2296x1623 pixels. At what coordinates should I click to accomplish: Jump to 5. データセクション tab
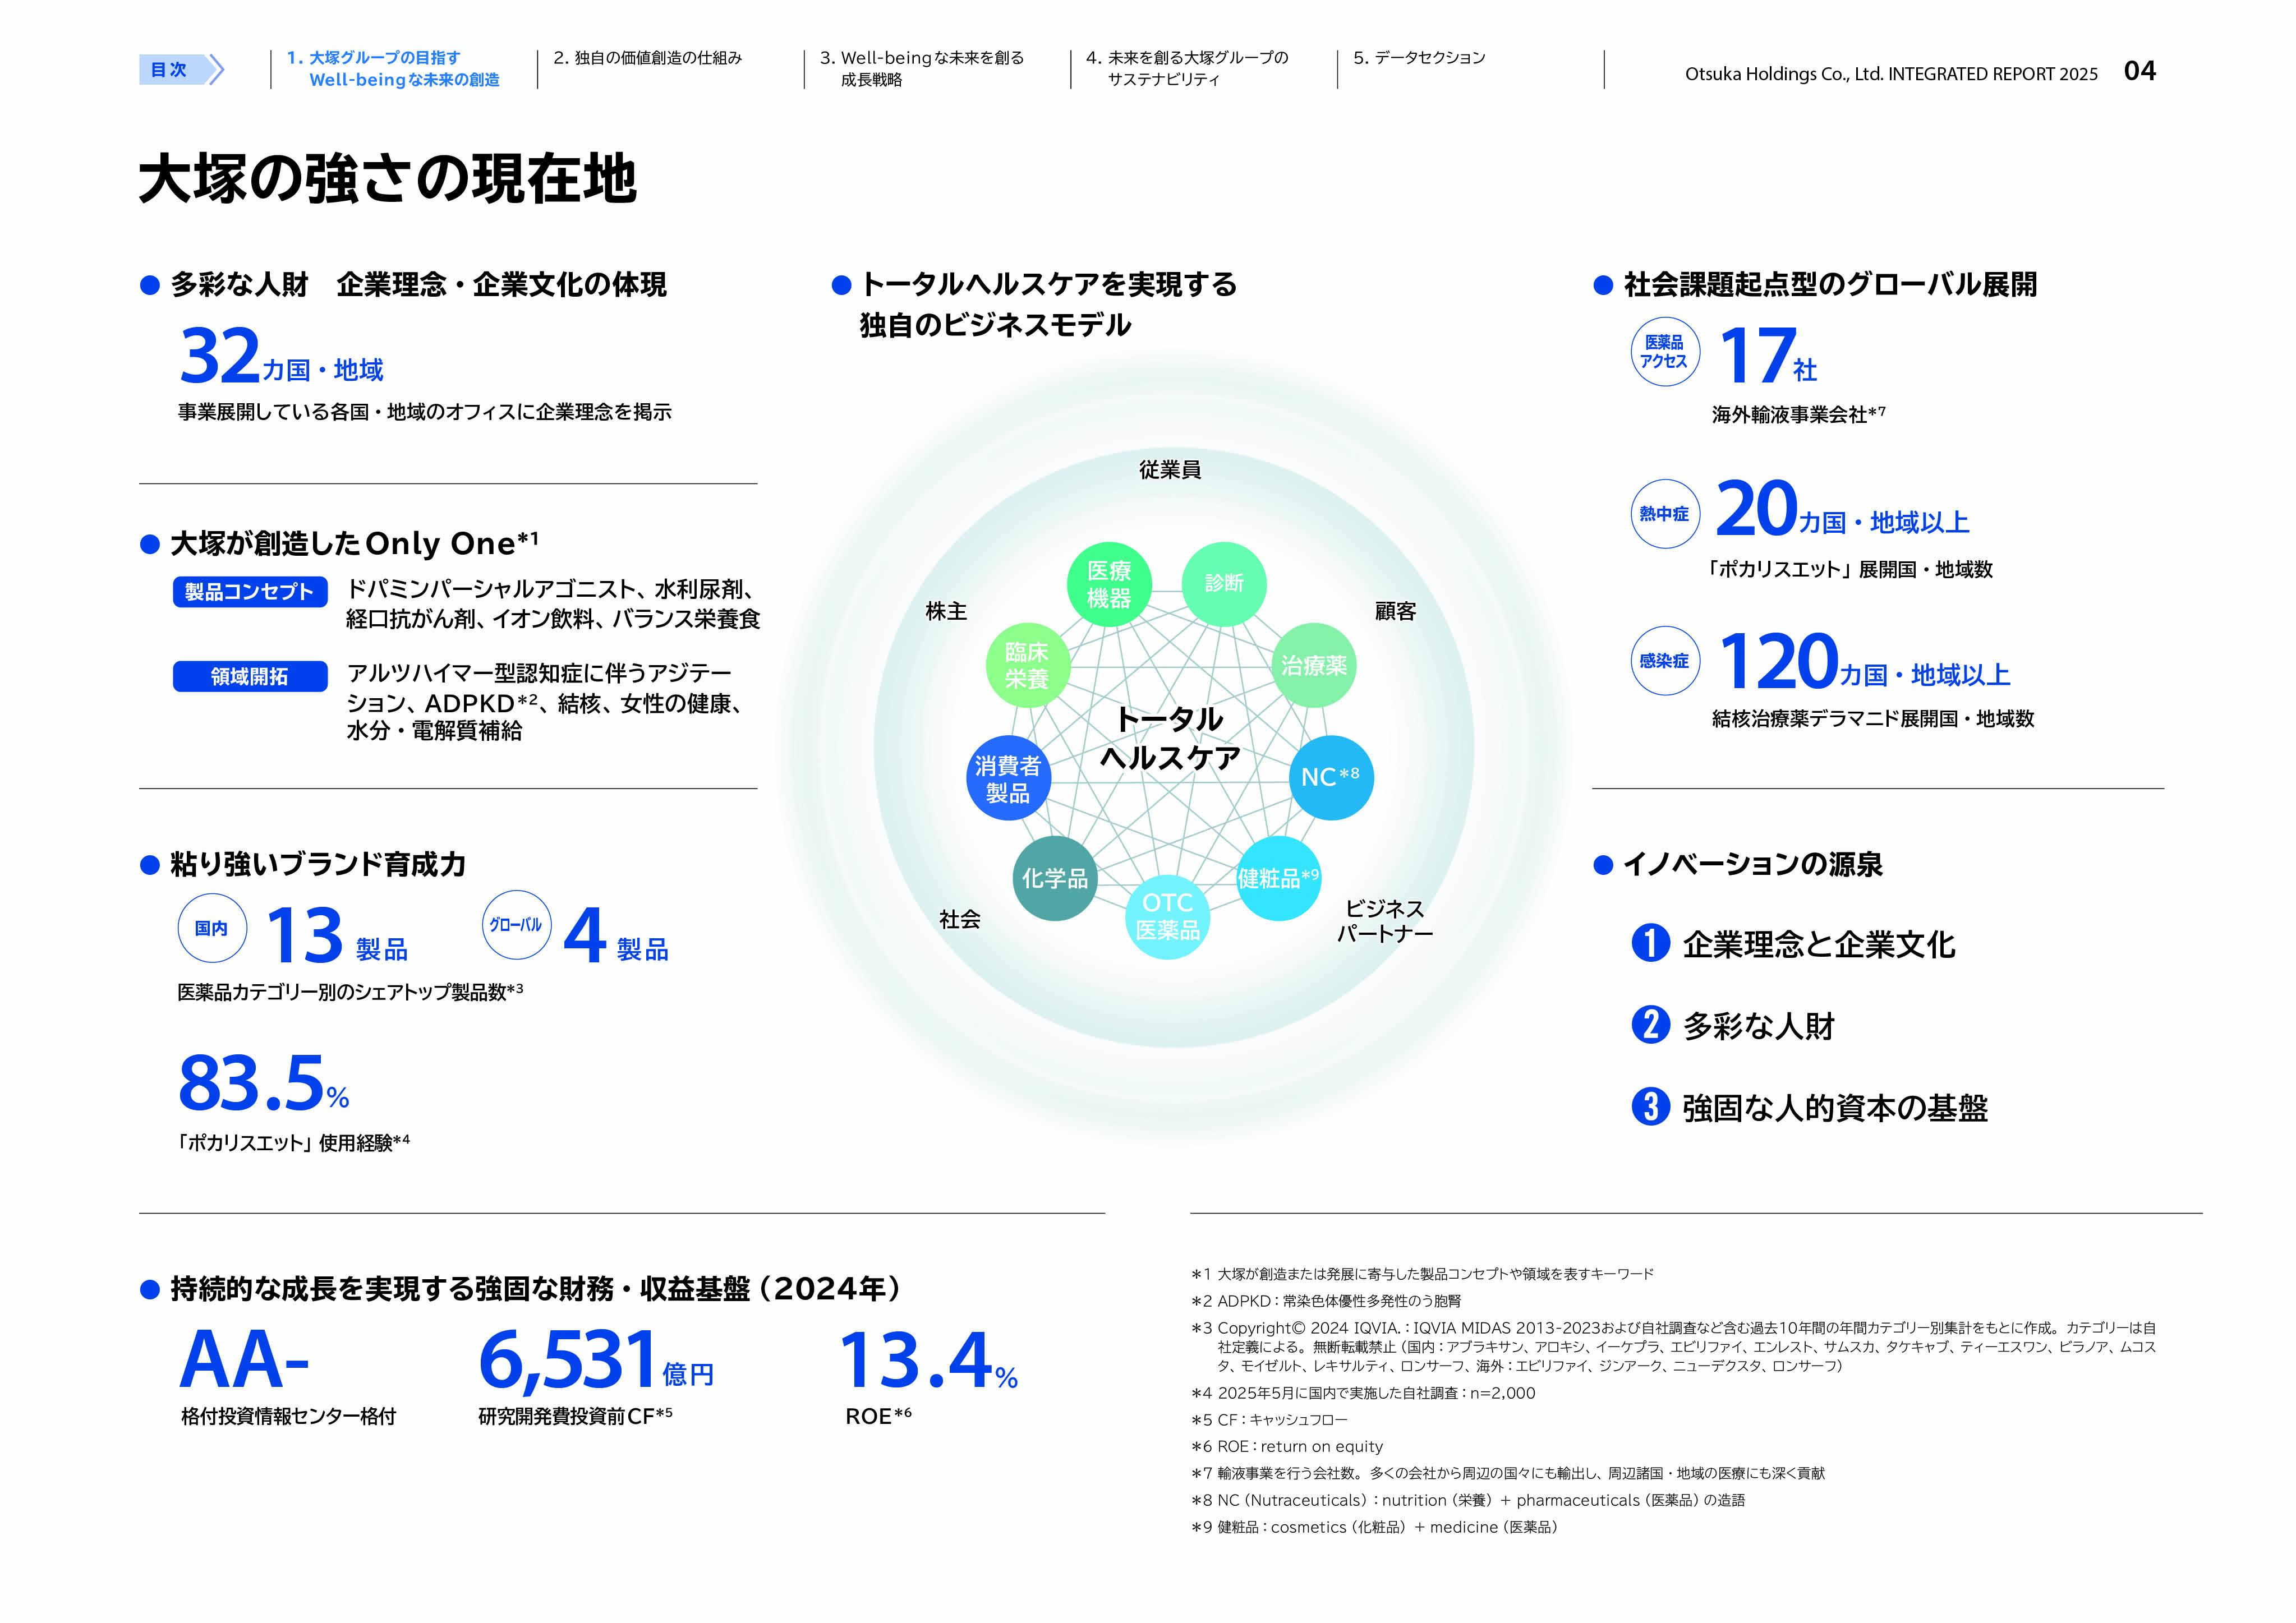[x=1419, y=58]
